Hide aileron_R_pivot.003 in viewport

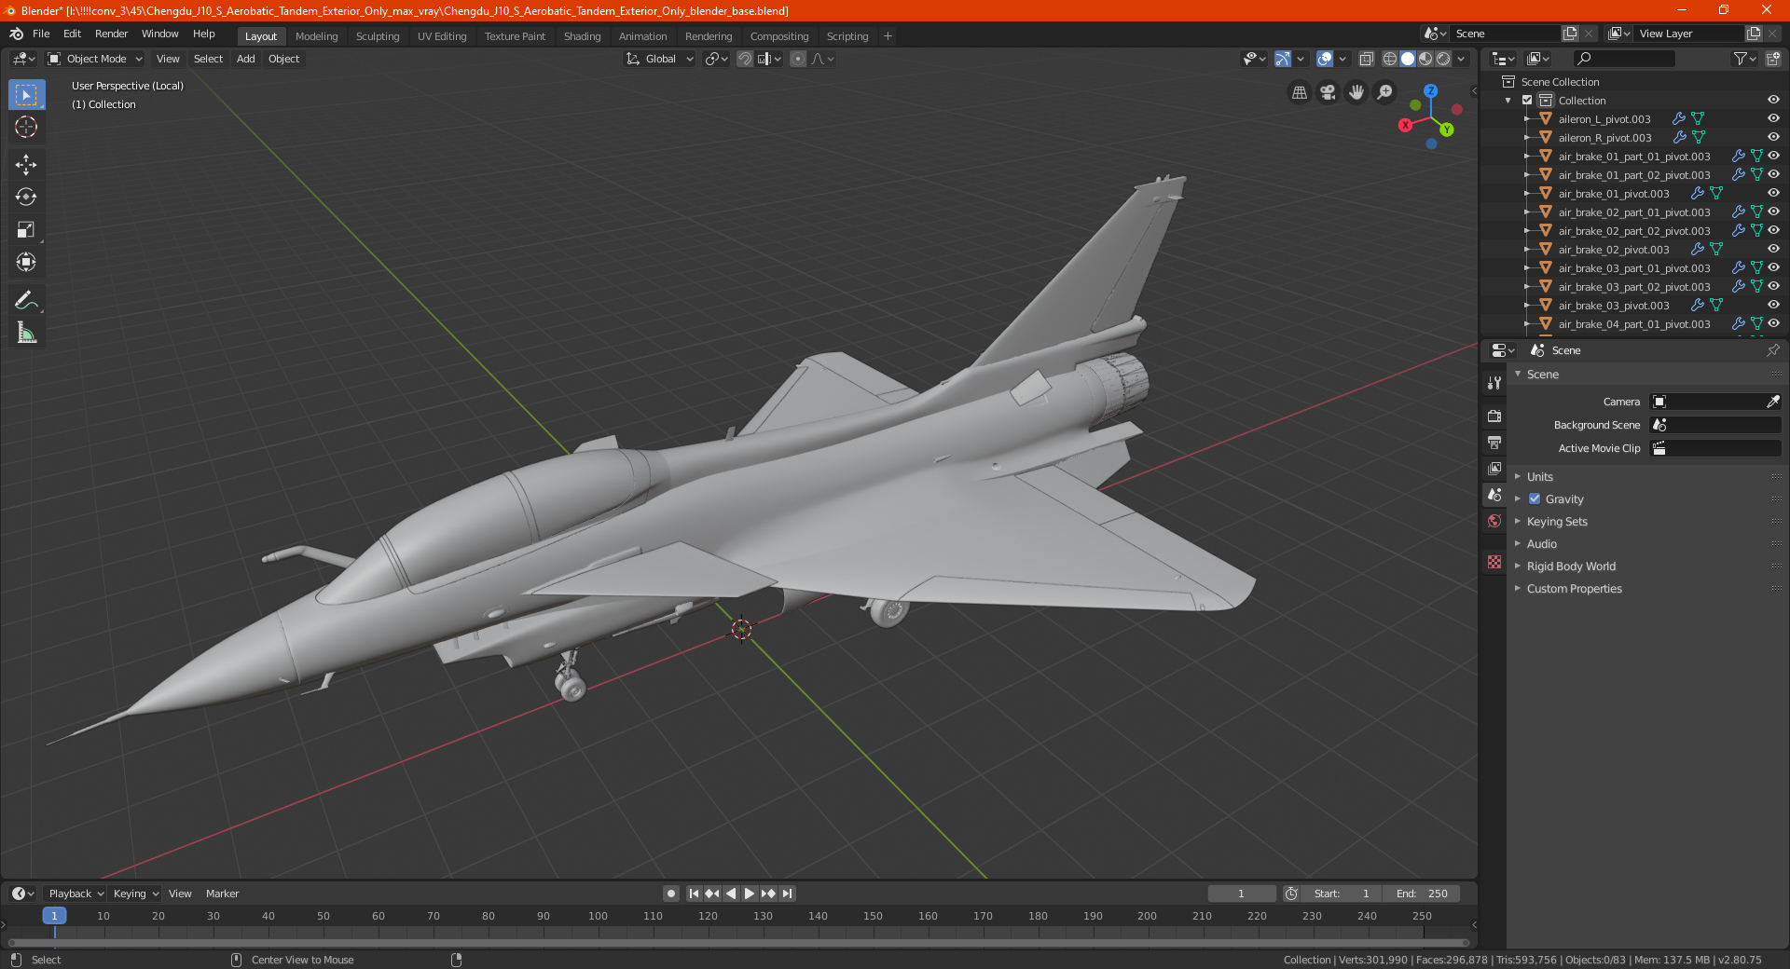click(1773, 138)
